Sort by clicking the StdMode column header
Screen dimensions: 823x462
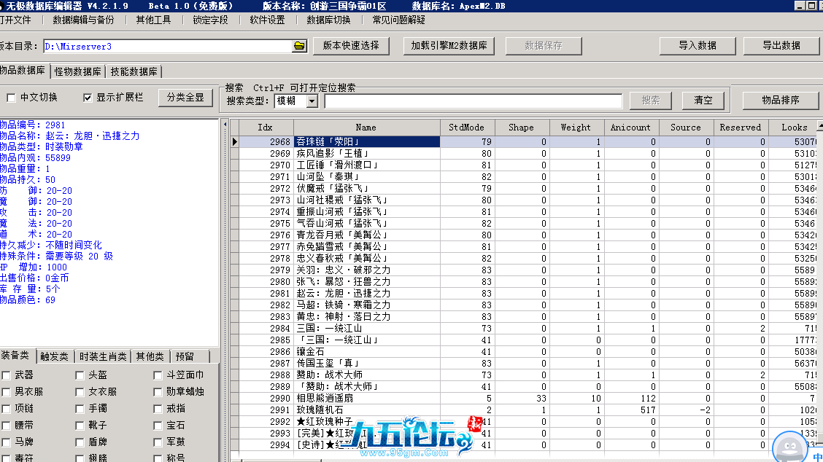click(x=466, y=127)
